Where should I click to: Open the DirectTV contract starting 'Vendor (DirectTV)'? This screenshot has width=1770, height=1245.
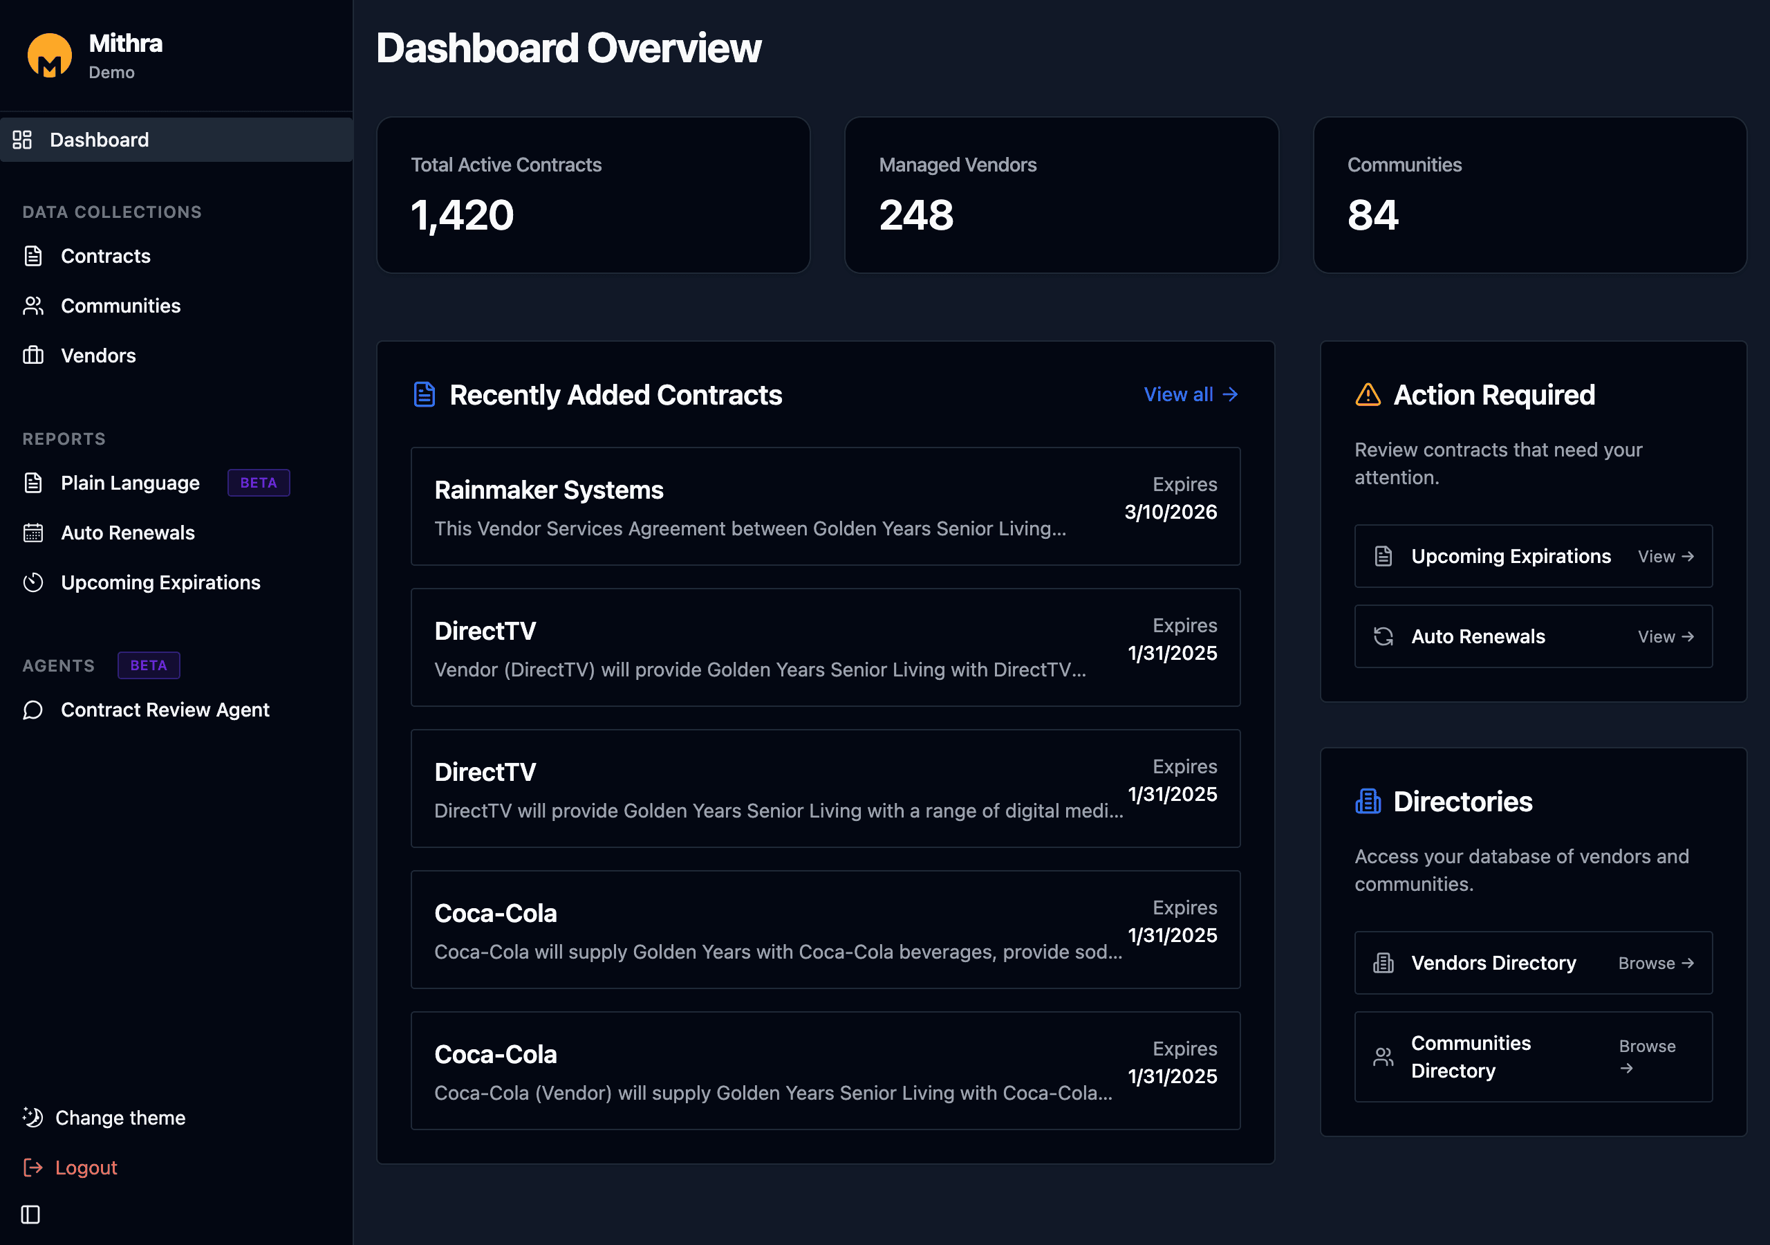[x=826, y=647]
